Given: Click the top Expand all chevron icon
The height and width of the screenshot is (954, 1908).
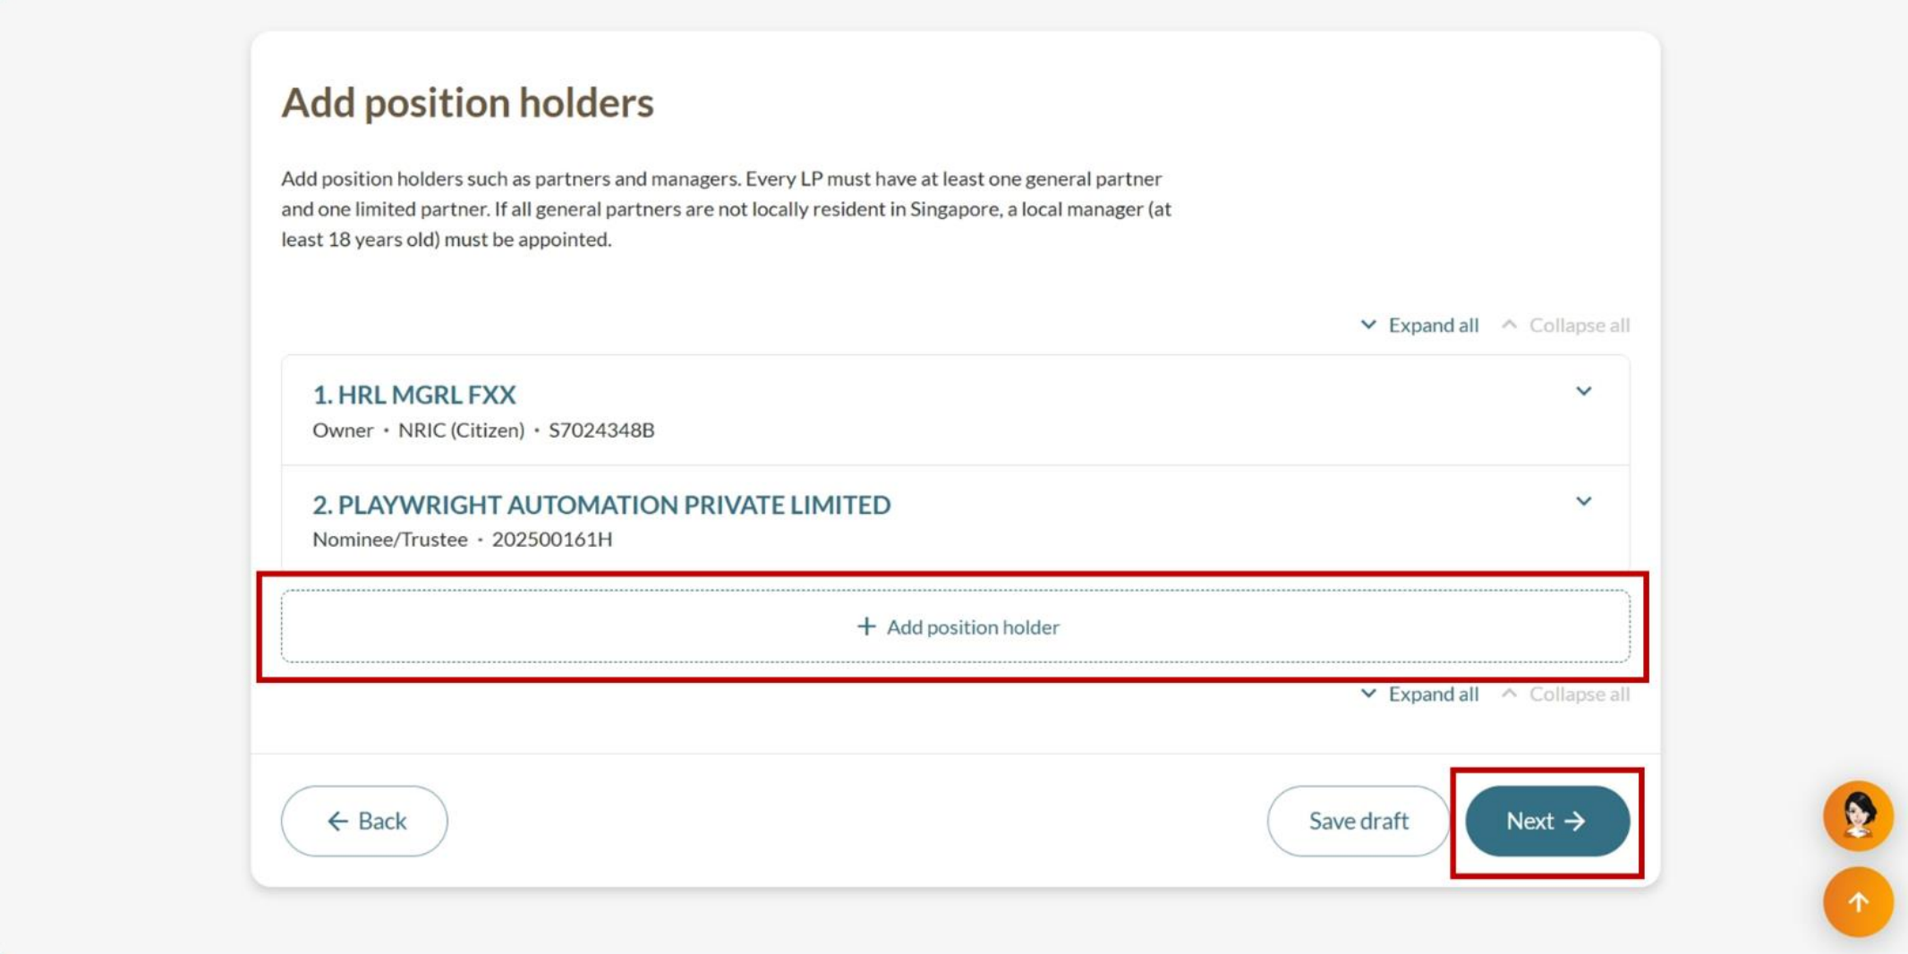Looking at the screenshot, I should pos(1368,325).
